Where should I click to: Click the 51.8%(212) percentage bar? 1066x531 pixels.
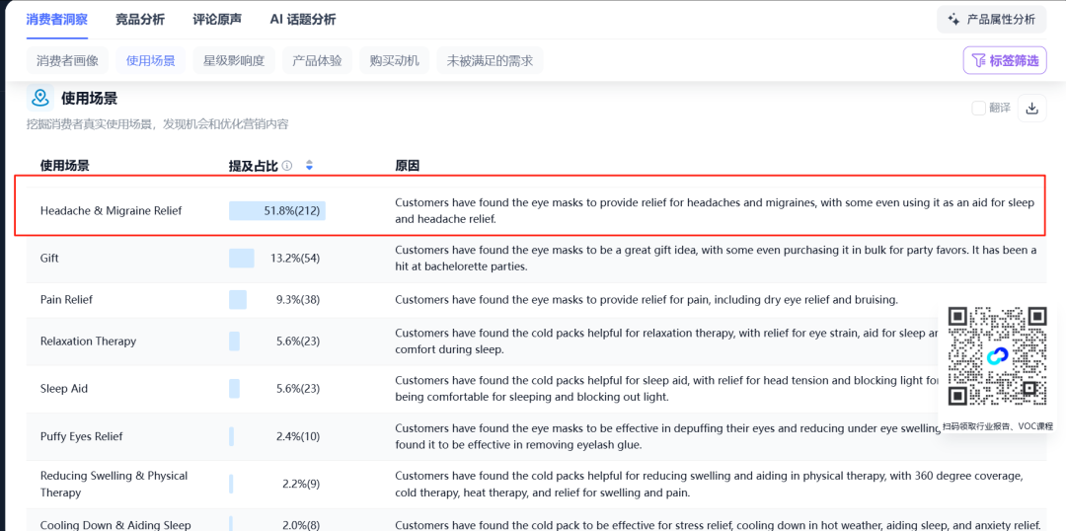tap(277, 211)
